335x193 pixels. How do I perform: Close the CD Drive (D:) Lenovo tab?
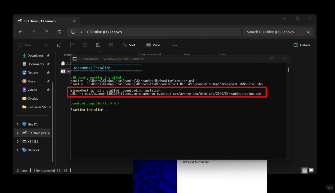[x=74, y=21]
